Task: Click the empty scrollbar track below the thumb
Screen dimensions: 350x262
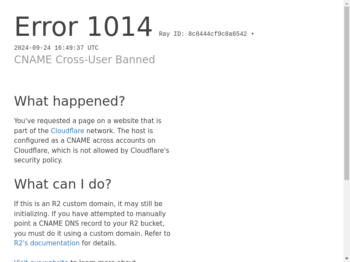Action: (x=346, y=218)
